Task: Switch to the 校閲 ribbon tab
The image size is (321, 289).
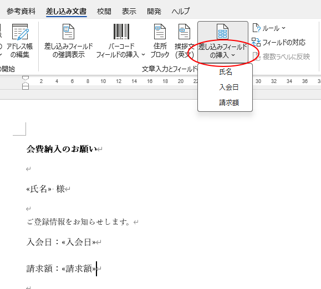Action: (104, 11)
